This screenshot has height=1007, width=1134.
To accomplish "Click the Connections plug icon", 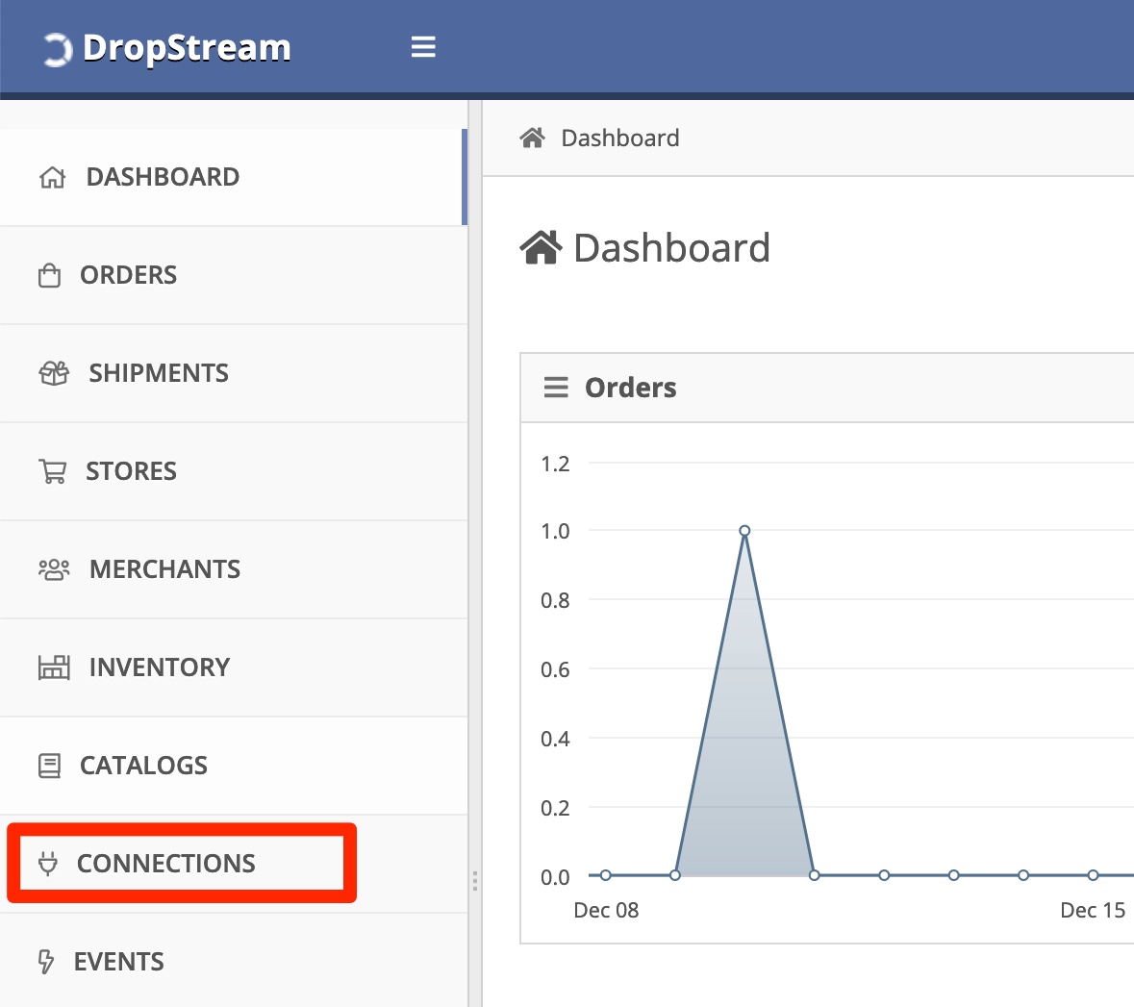I will (48, 864).
